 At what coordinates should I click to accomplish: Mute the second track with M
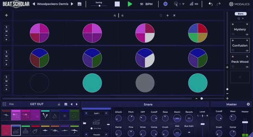pyautogui.click(x=6, y=56)
